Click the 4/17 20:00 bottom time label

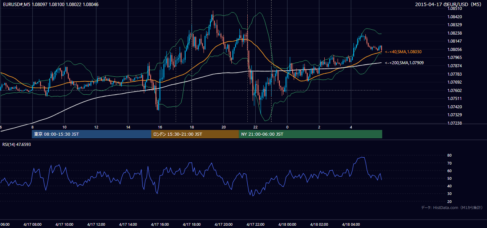click(223, 225)
